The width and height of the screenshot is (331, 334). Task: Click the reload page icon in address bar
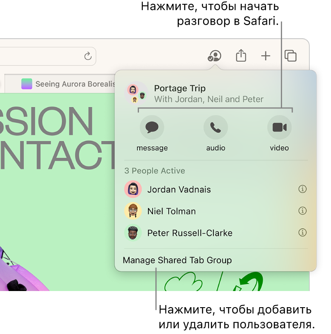click(x=88, y=56)
